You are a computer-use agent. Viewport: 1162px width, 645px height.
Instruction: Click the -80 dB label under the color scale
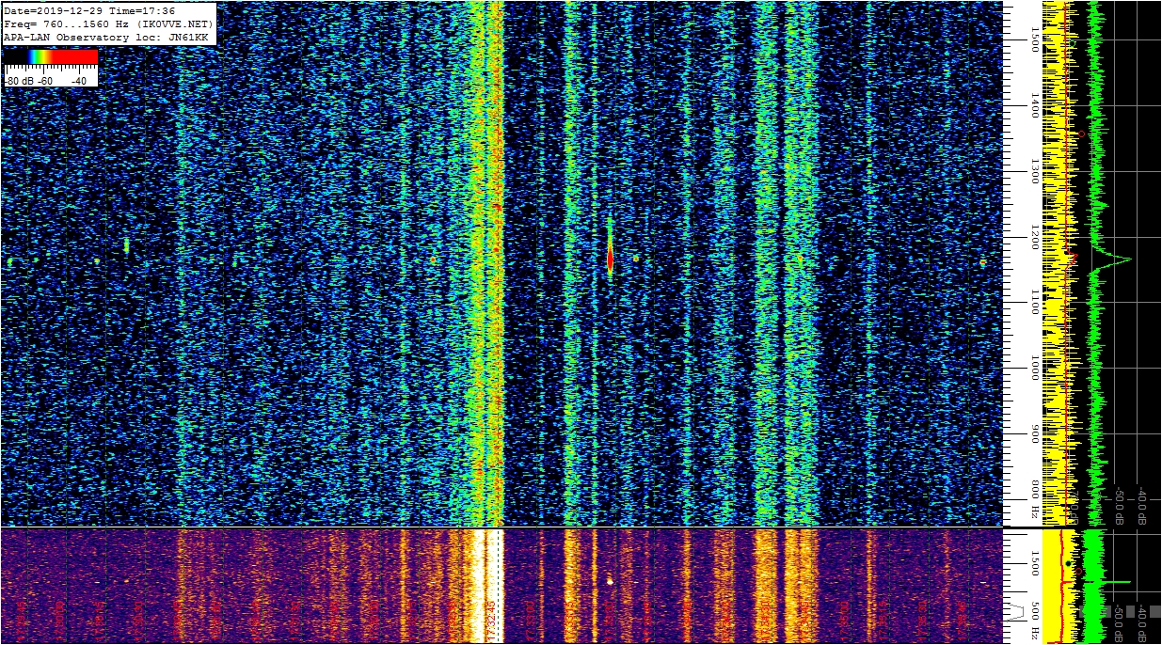(18, 81)
